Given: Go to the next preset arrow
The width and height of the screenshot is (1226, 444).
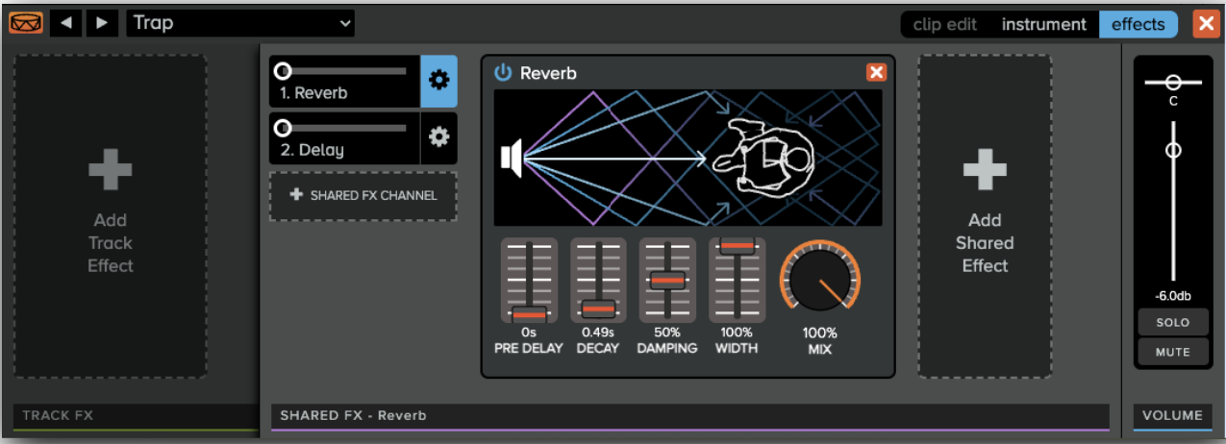Looking at the screenshot, I should (x=103, y=23).
